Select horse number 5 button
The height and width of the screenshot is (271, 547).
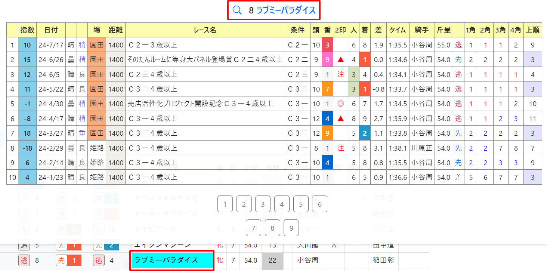pos(301,204)
